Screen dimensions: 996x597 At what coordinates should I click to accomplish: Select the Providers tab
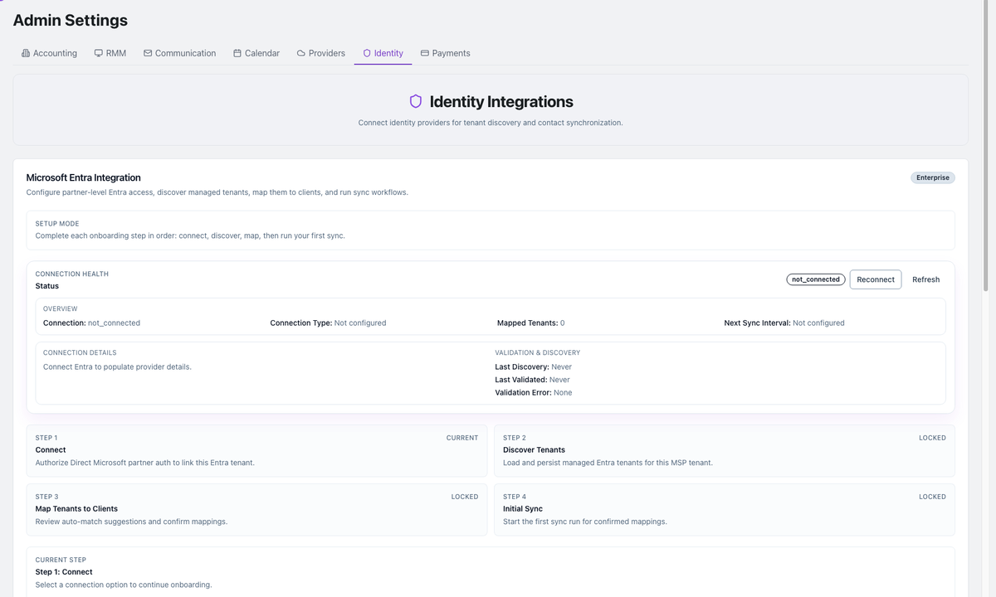321,53
